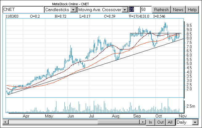Click the open value O=8.2
202x128 pixels.
pyautogui.click(x=35, y=16)
